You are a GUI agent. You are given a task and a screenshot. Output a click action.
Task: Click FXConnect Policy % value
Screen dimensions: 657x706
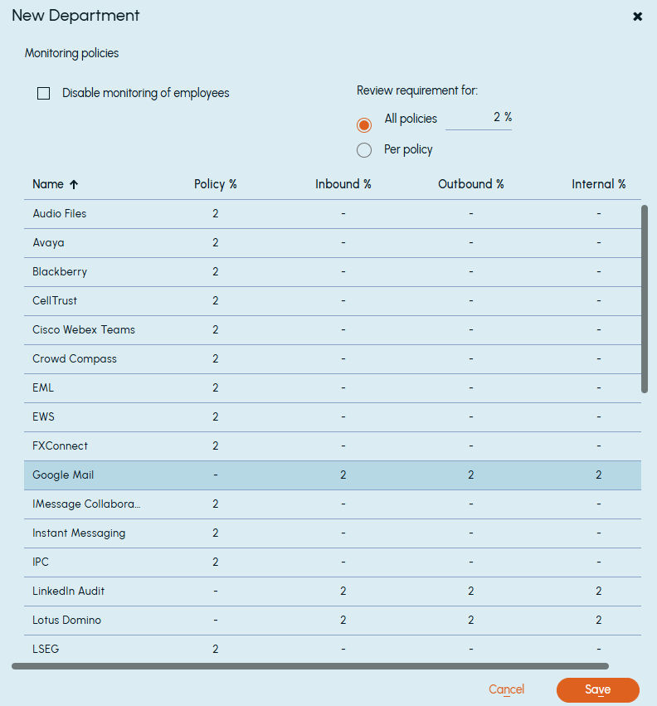[215, 446]
